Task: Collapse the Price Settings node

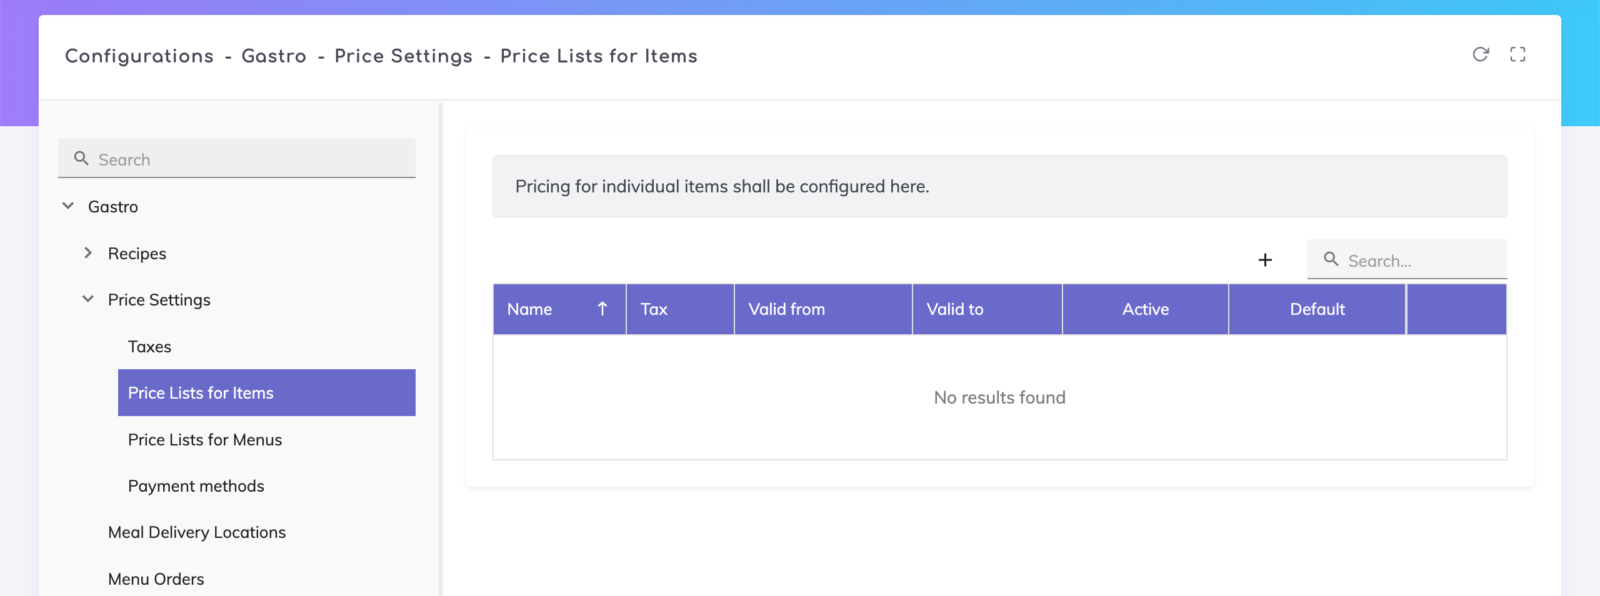Action: point(88,299)
